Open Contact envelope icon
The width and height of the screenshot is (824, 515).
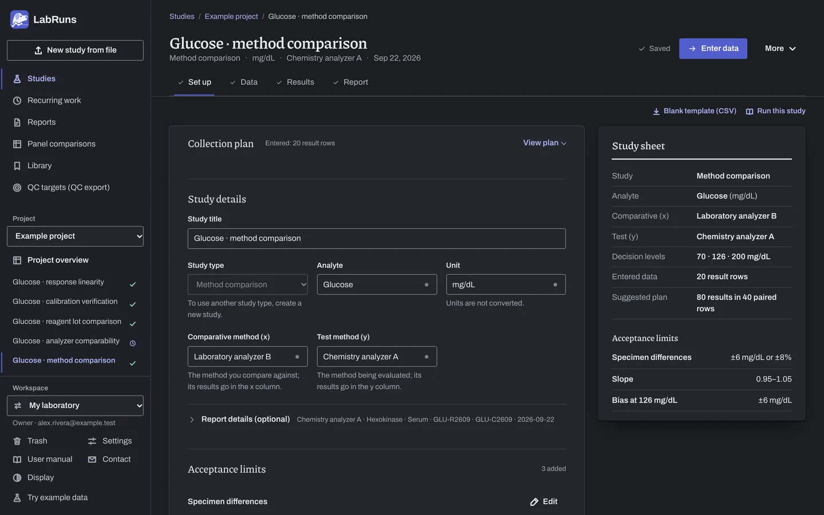(92, 459)
